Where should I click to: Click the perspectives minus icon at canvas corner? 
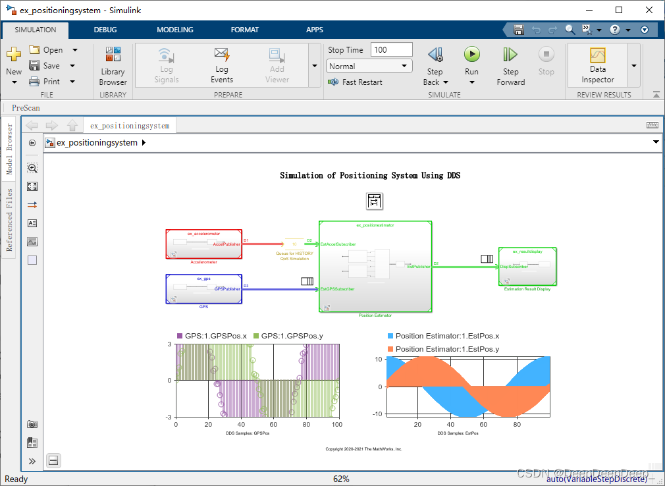pos(53,460)
